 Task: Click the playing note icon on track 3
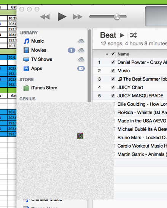[x=120, y=79]
